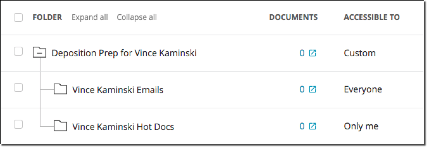
Task: Open documents icon for Deposition Prep folder
Action: tap(313, 53)
